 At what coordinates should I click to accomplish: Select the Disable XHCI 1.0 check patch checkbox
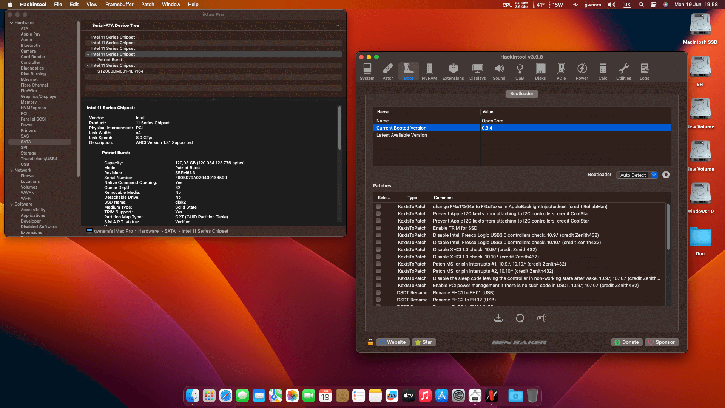[x=378, y=249]
